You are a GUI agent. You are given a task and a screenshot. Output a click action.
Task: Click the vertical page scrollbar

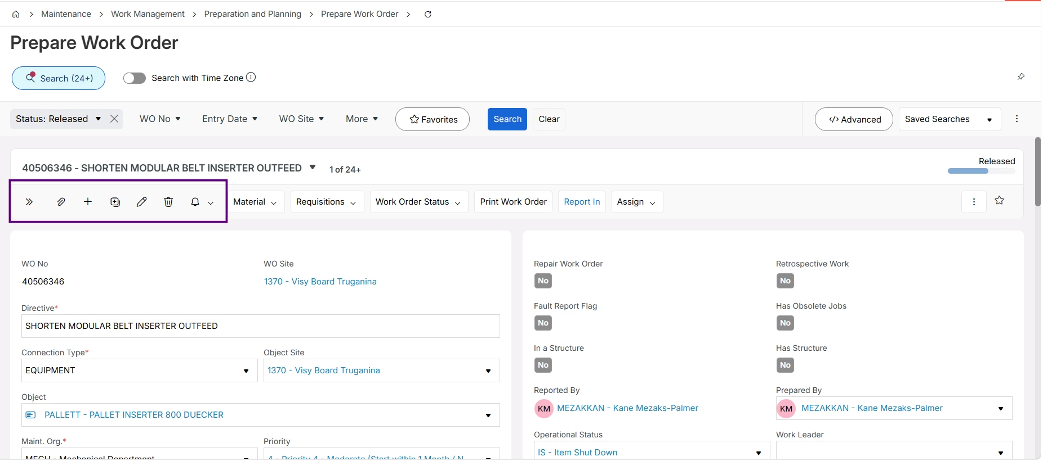[x=1037, y=171]
